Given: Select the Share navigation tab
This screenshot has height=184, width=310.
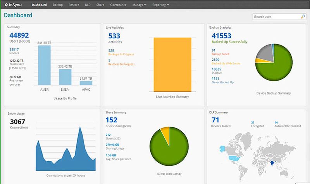Looking at the screenshot, I should pos(99,5).
